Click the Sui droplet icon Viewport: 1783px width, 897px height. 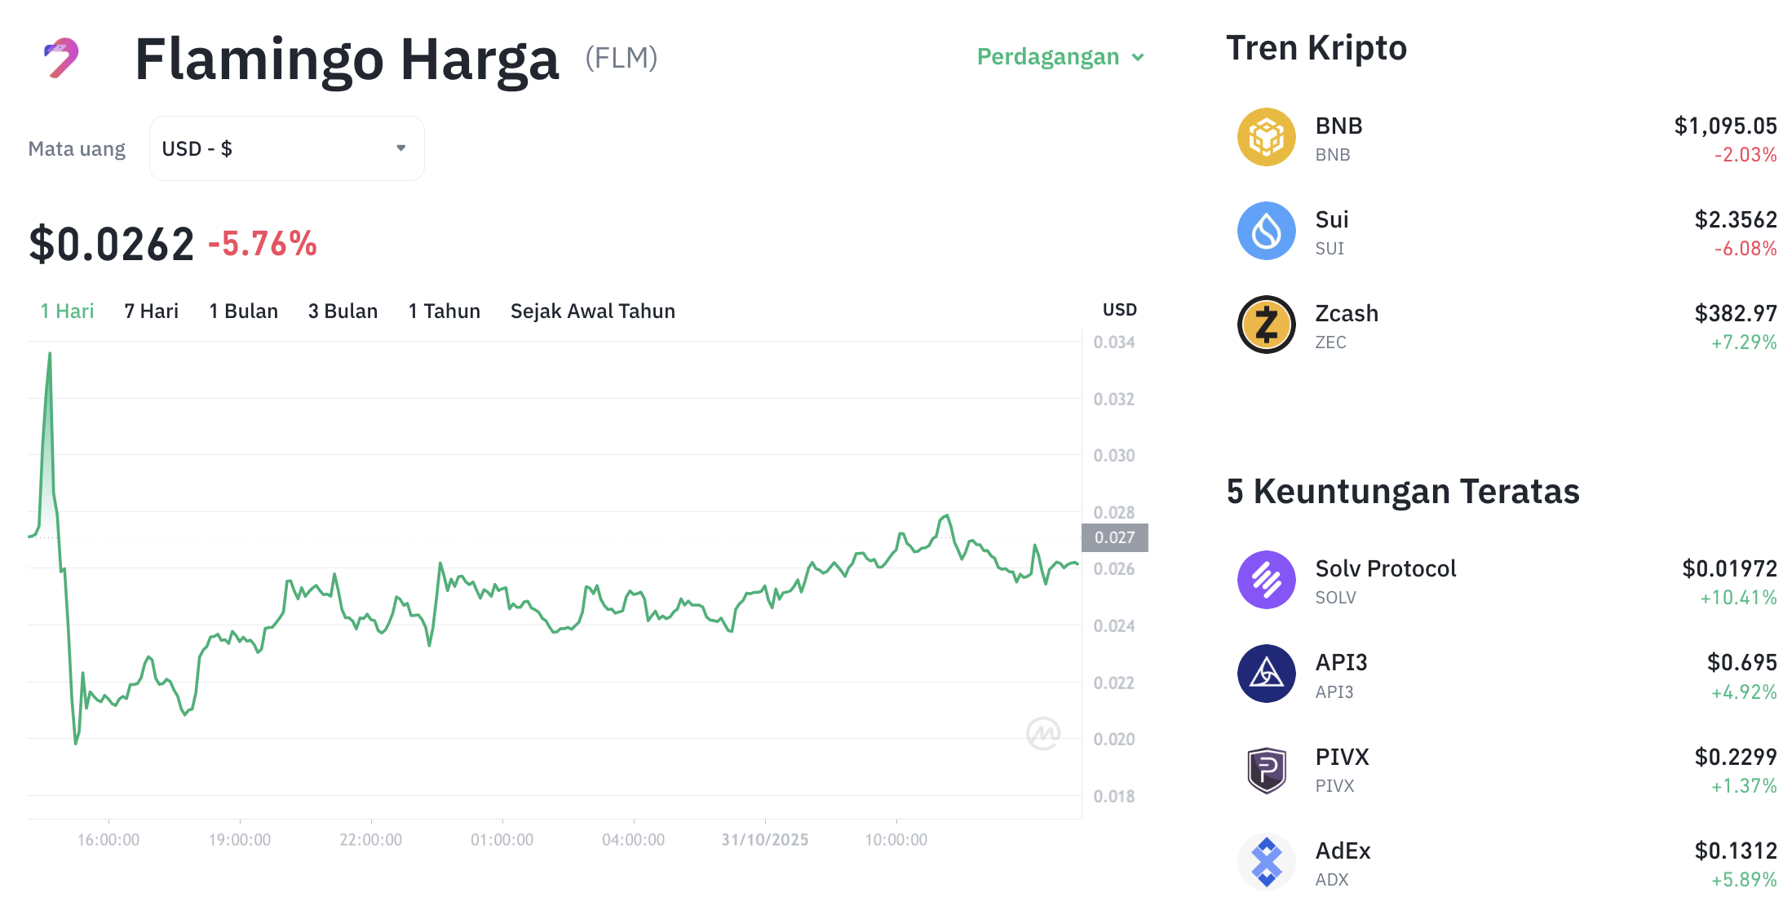[x=1266, y=231]
